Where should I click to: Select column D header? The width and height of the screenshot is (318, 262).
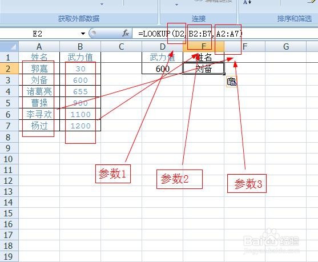click(x=162, y=47)
